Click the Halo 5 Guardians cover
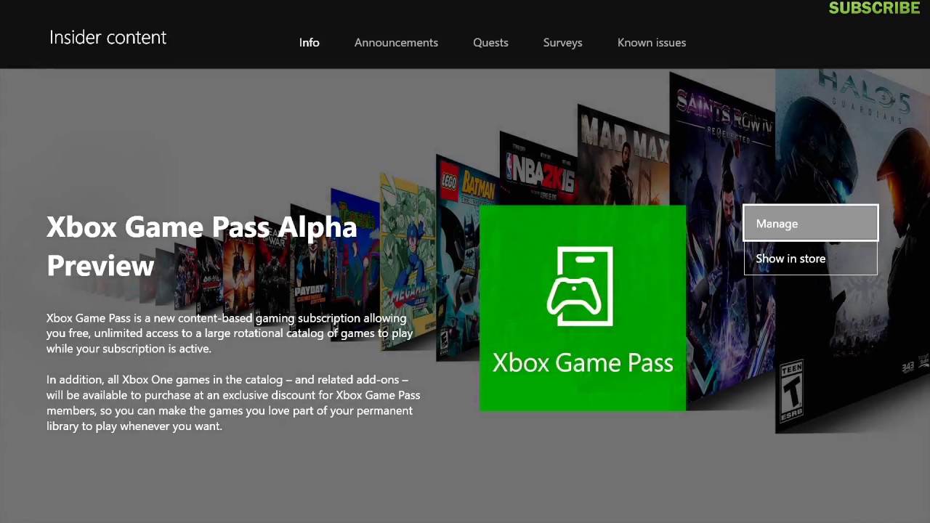The height and width of the screenshot is (523, 930). click(x=852, y=251)
